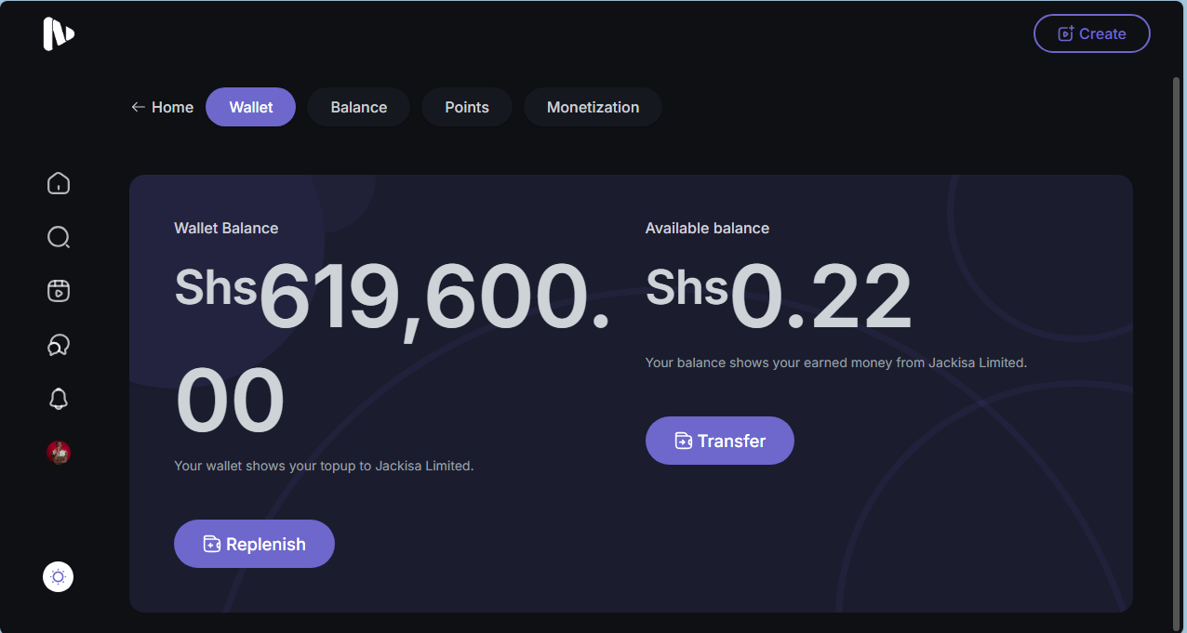Click the wallet topup description text
Screen dimensions: 1187x633
[324, 466]
